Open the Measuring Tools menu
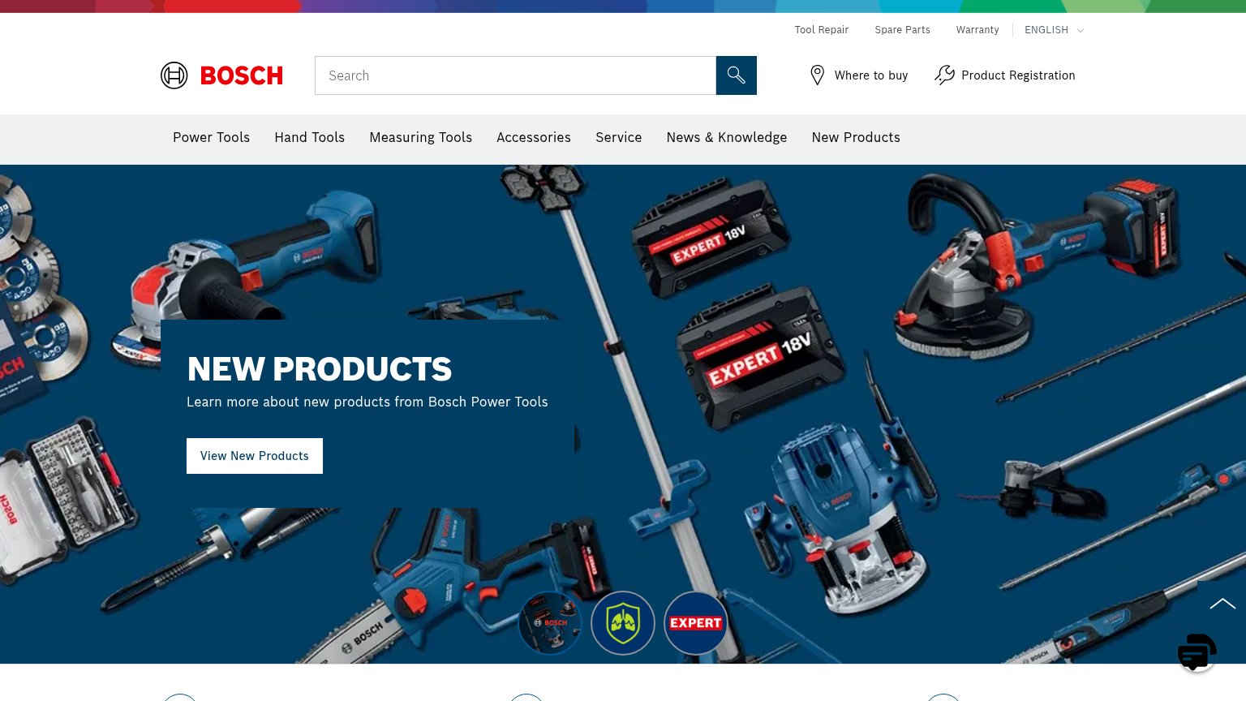Screen dimensions: 1246x701 421,138
